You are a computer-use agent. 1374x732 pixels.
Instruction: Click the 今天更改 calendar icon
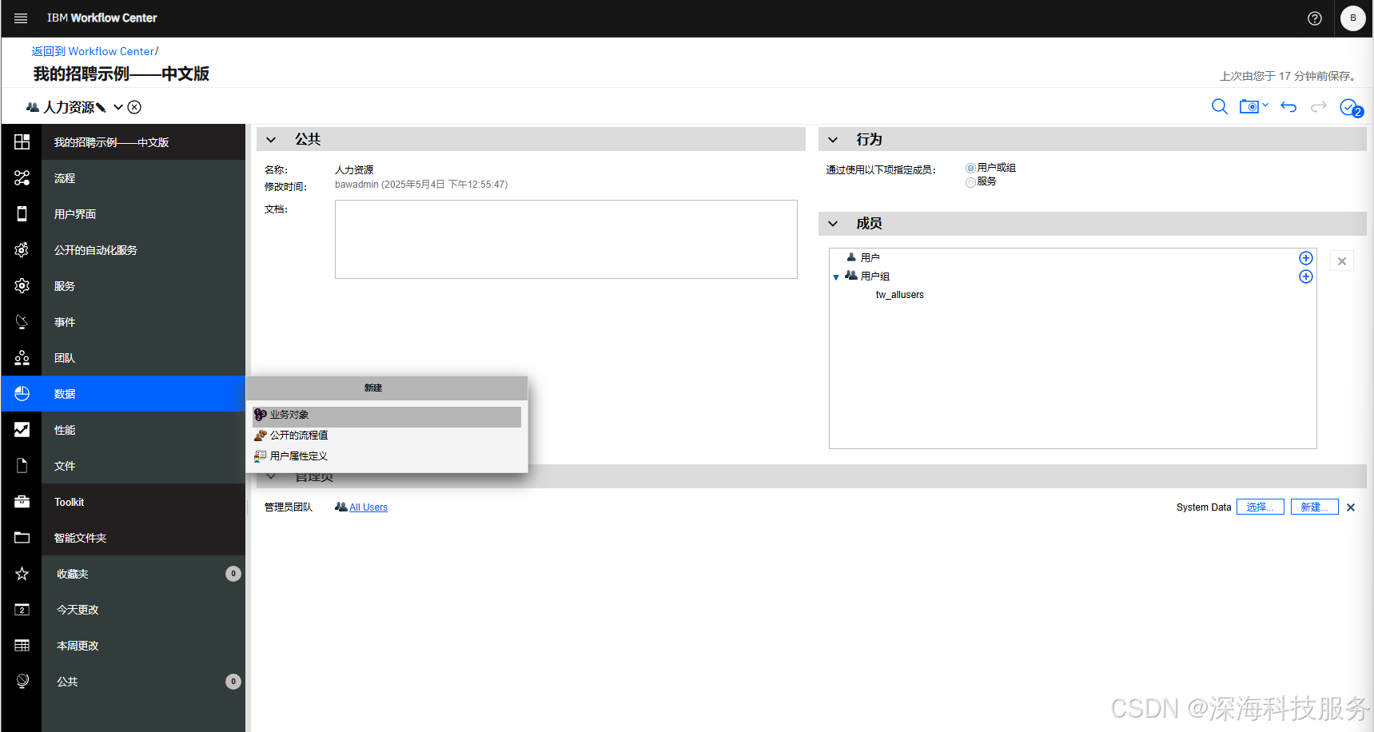pyautogui.click(x=22, y=609)
